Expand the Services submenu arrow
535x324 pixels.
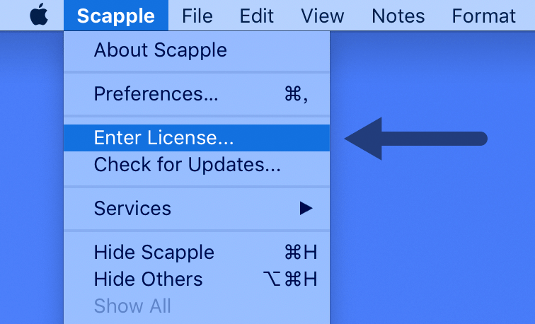[x=306, y=209]
